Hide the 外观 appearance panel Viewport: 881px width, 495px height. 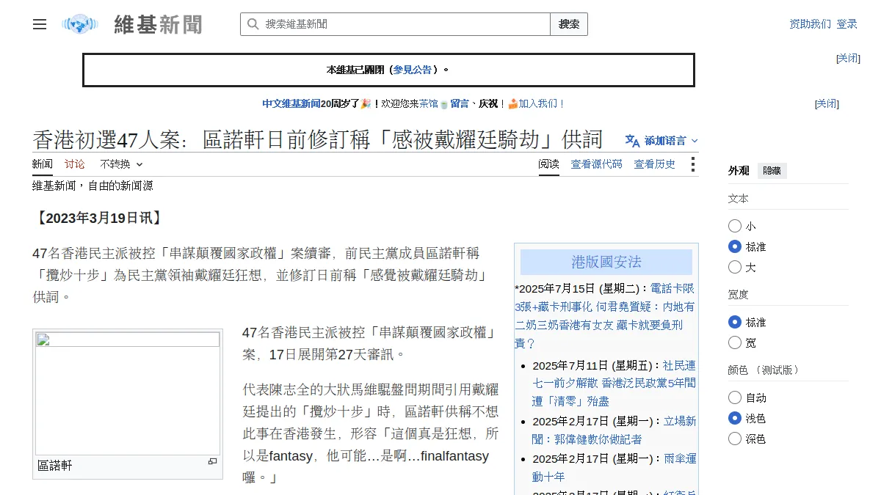coord(772,171)
